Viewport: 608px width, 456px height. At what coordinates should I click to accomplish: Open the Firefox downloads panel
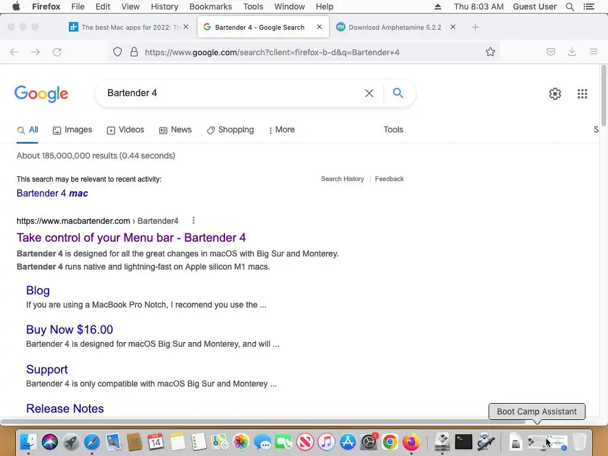[572, 52]
